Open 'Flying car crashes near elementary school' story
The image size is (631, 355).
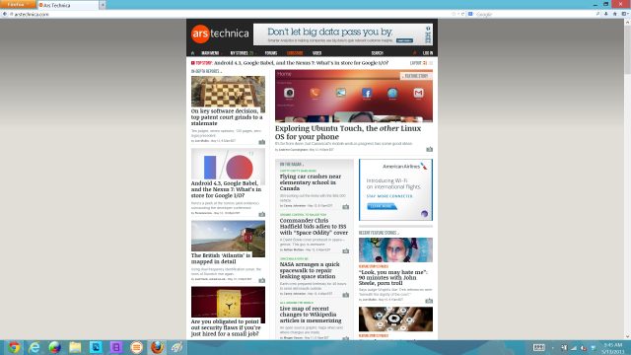pyautogui.click(x=311, y=182)
